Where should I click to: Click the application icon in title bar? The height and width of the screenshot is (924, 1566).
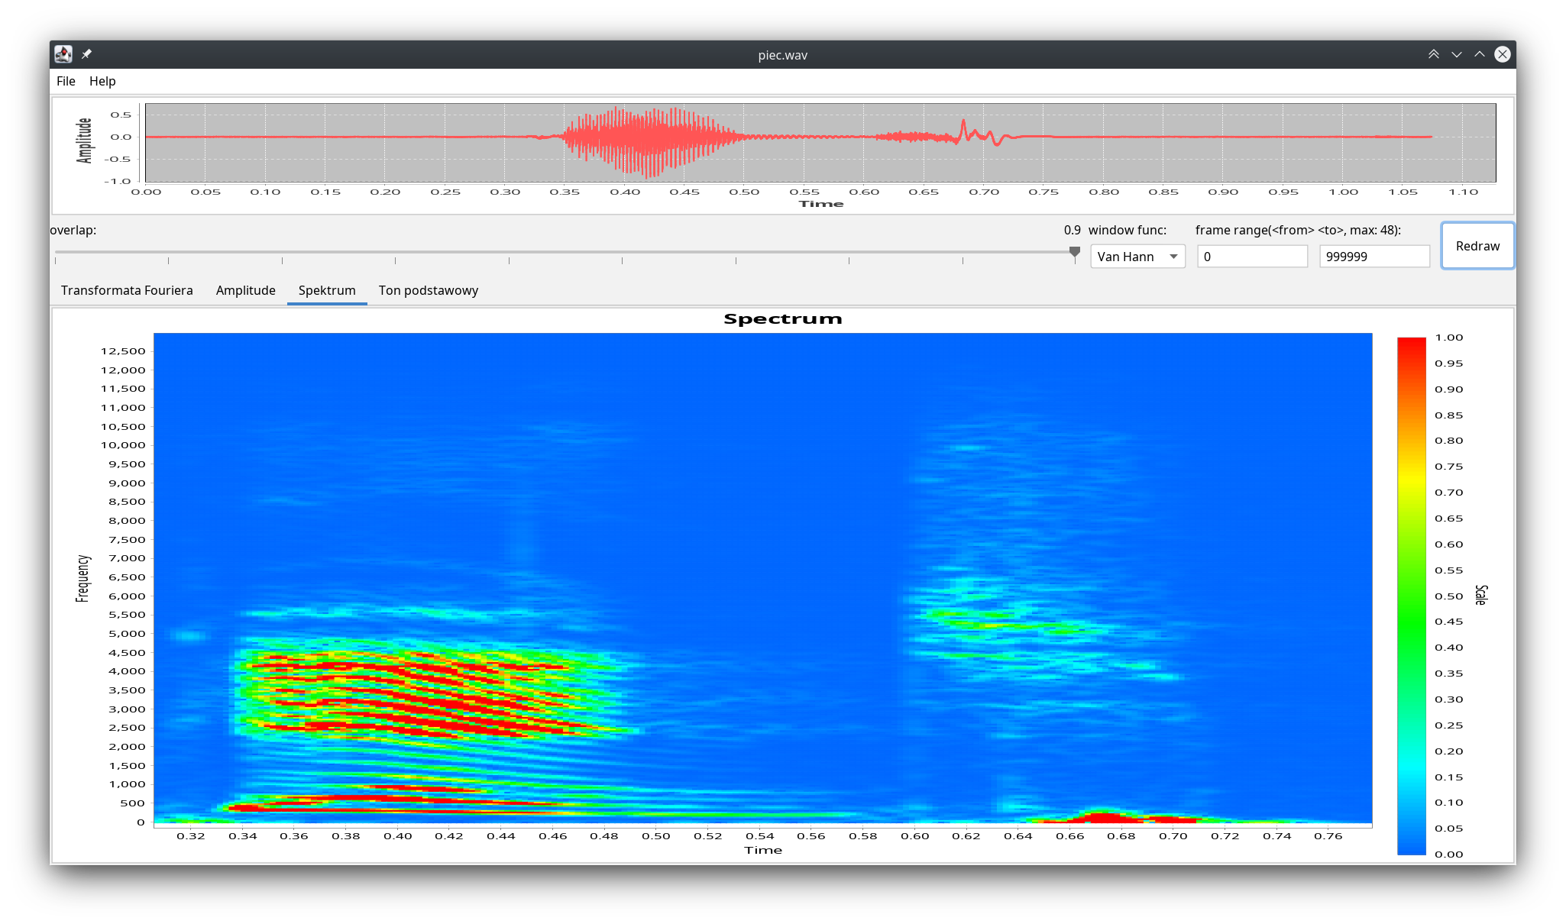[x=63, y=54]
